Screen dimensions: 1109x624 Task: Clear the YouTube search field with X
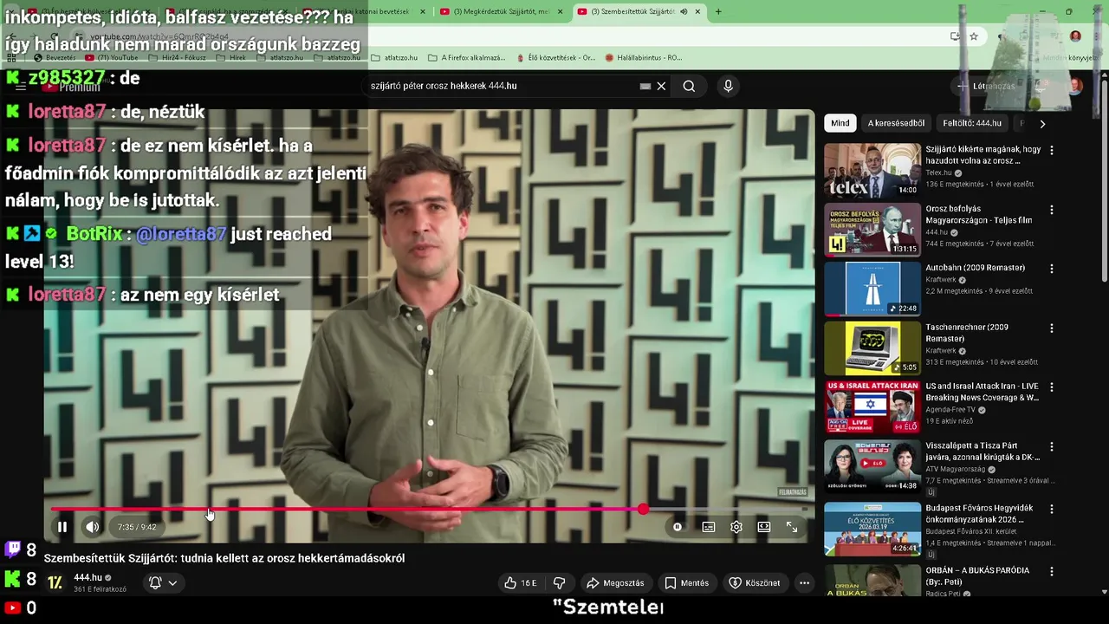tap(661, 86)
